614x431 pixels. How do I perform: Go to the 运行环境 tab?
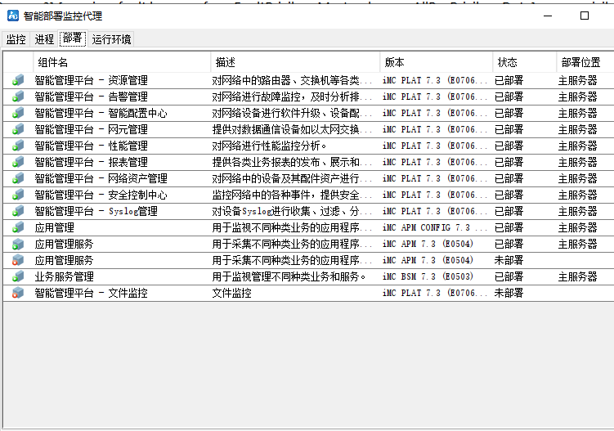pyautogui.click(x=111, y=39)
